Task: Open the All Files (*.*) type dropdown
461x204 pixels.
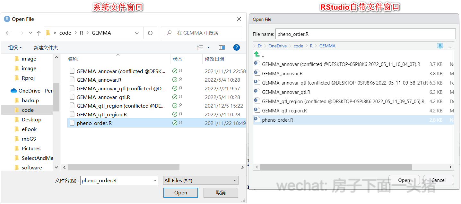Action: click(201, 180)
